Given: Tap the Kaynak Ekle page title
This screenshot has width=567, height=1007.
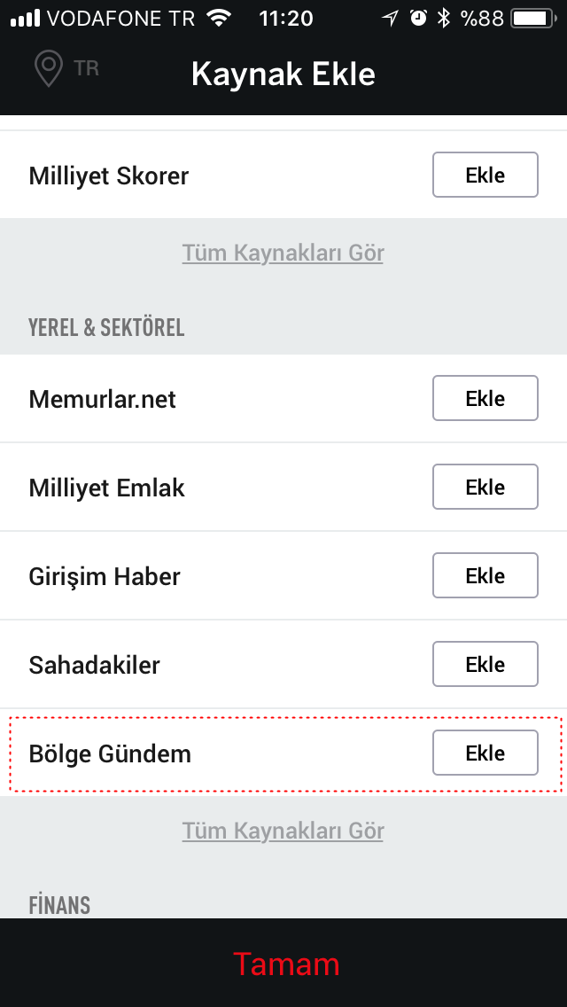Looking at the screenshot, I should 283,74.
